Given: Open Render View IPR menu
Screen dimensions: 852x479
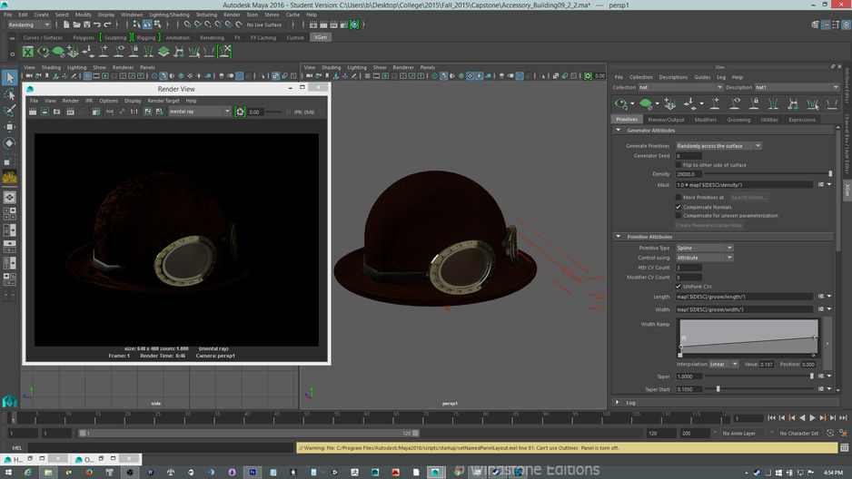Looking at the screenshot, I should [89, 101].
